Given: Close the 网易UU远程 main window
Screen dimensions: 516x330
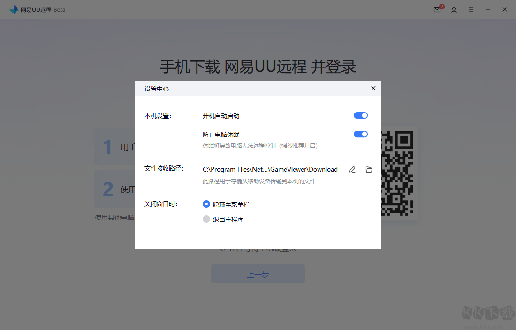Looking at the screenshot, I should pyautogui.click(x=504, y=9).
